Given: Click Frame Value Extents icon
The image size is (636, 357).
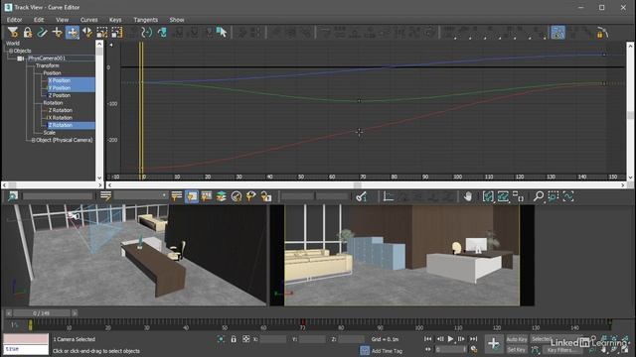Looking at the screenshot, I should (503, 196).
